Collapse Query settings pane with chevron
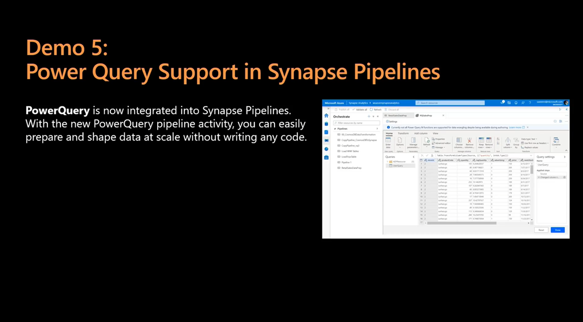Viewport: 583px width, 322px height. click(x=565, y=156)
